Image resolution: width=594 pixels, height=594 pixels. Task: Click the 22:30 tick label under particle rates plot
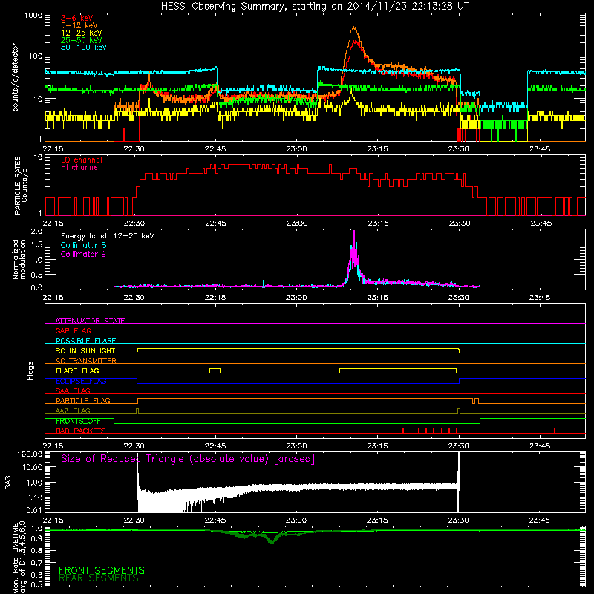coord(134,223)
